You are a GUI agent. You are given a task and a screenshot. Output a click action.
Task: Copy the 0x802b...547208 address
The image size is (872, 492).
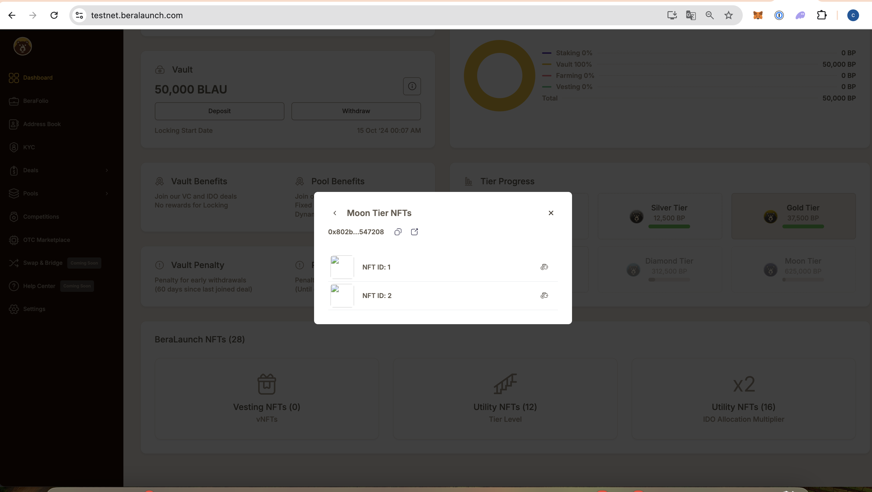[x=398, y=232]
